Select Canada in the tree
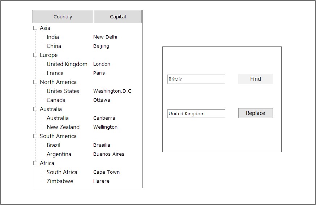Image resolution: width=316 pixels, height=205 pixels. (56, 100)
